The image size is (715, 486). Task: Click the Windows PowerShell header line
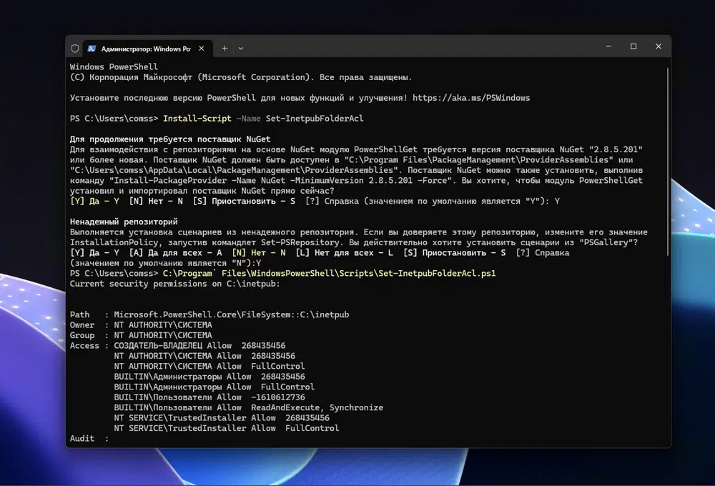click(x=114, y=67)
